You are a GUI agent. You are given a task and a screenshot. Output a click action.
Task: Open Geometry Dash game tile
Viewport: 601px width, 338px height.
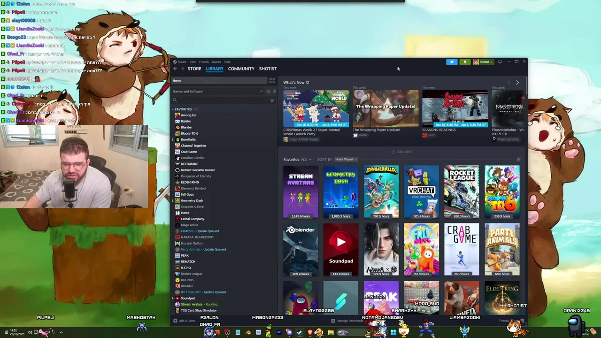click(x=341, y=192)
